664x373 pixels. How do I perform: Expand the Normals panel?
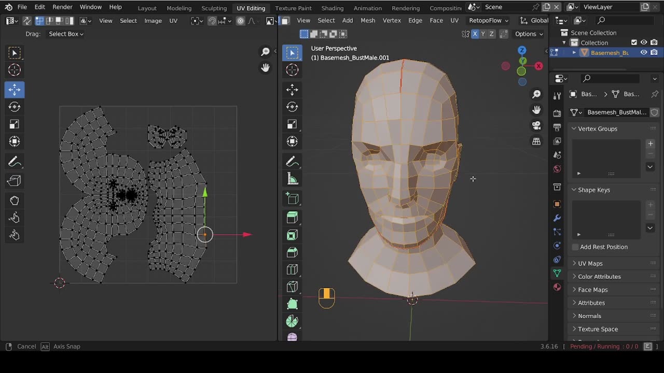[x=589, y=316]
